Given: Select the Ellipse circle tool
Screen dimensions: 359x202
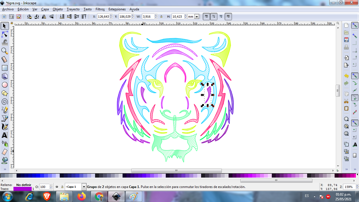Looking at the screenshot, I should (4, 85).
